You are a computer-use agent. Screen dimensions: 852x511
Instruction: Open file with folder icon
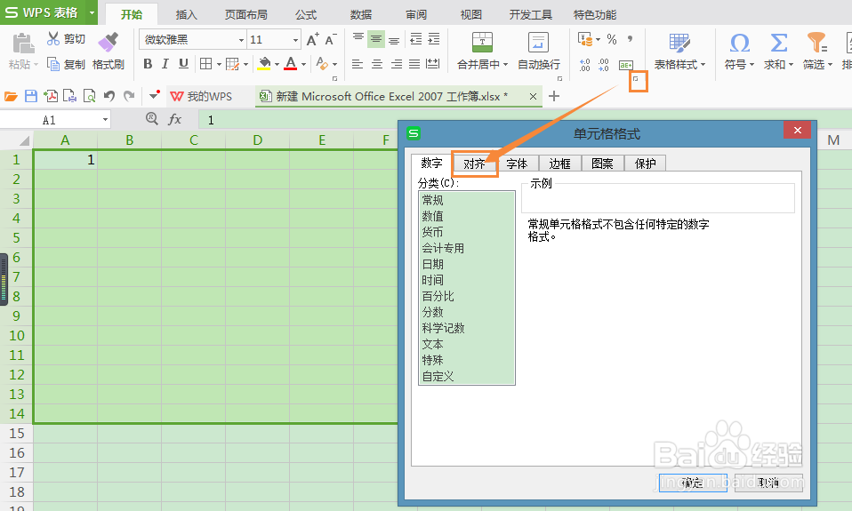coord(11,96)
